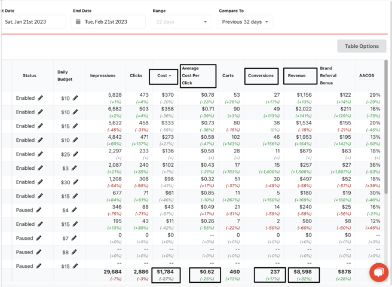Edit $10 budget pencil in the 5,828 impressions row

(75, 98)
